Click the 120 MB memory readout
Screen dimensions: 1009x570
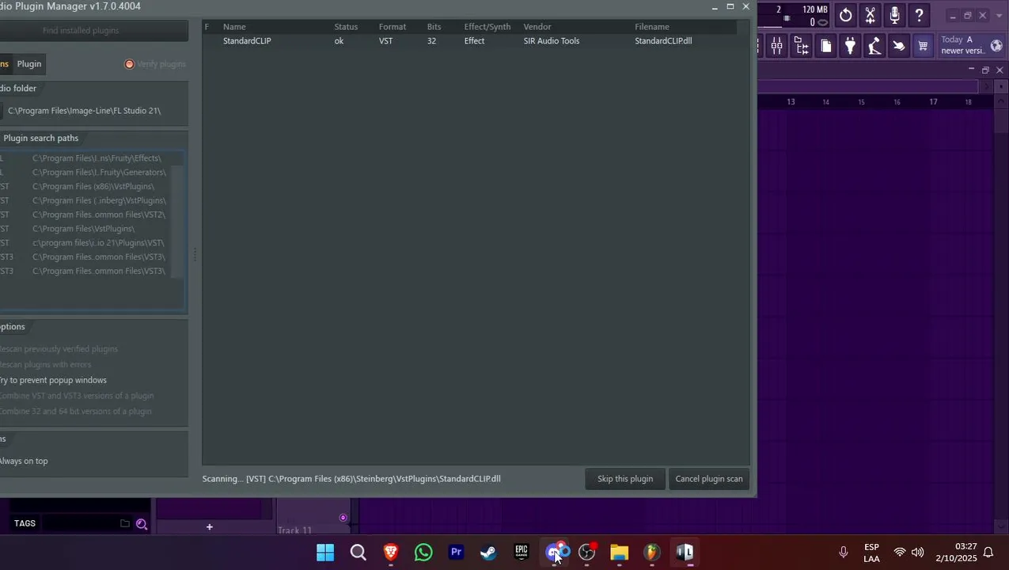[x=814, y=9]
